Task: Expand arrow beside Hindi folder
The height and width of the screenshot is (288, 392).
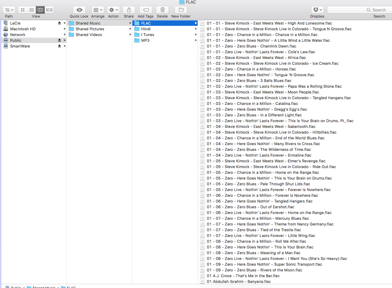Action: (196, 29)
